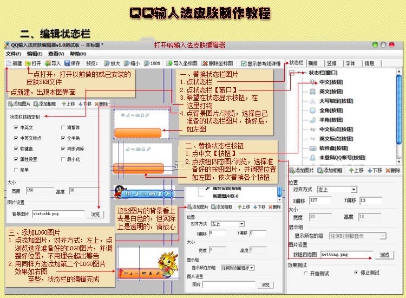Click the X偏移 field showing 127
Image resolution: width=406 pixels, height=298 pixels.
tap(320, 200)
